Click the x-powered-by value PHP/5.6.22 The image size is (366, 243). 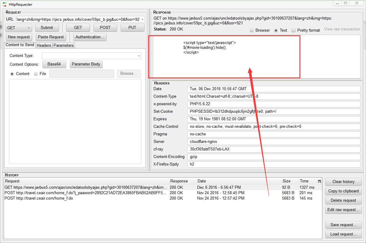(274, 104)
